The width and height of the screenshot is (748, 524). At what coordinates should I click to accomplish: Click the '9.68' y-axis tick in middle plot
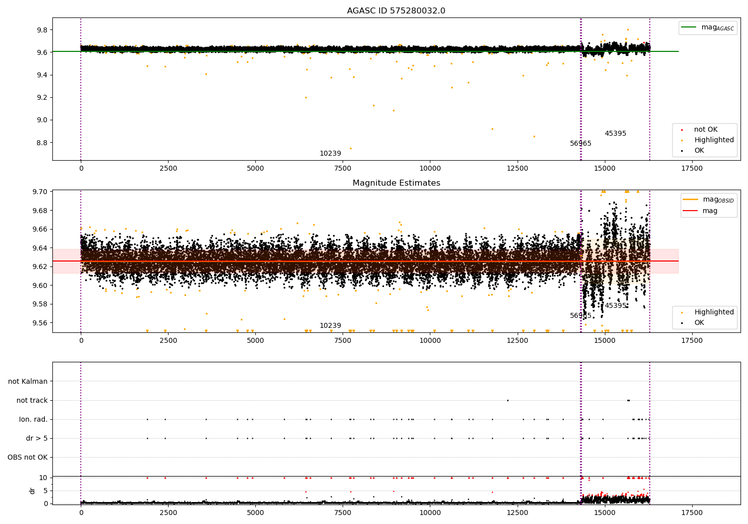pos(40,211)
